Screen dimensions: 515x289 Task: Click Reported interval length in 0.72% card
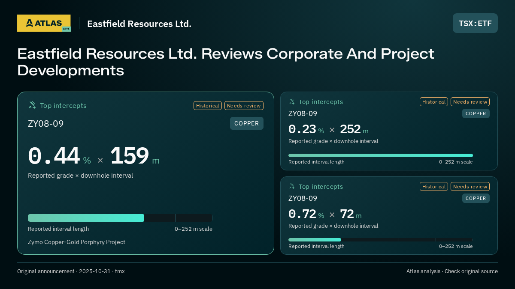click(316, 246)
